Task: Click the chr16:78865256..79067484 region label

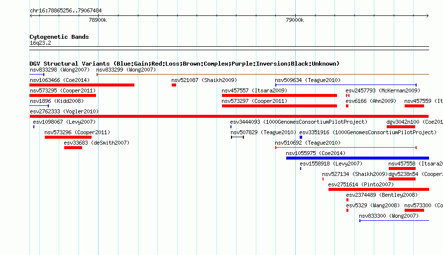Action: [66, 10]
